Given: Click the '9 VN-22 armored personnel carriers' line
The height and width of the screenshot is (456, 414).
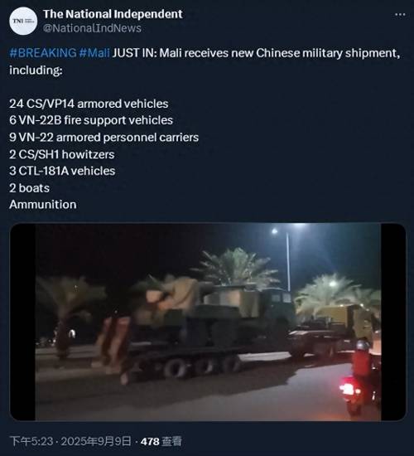Looking at the screenshot, I should tap(103, 137).
